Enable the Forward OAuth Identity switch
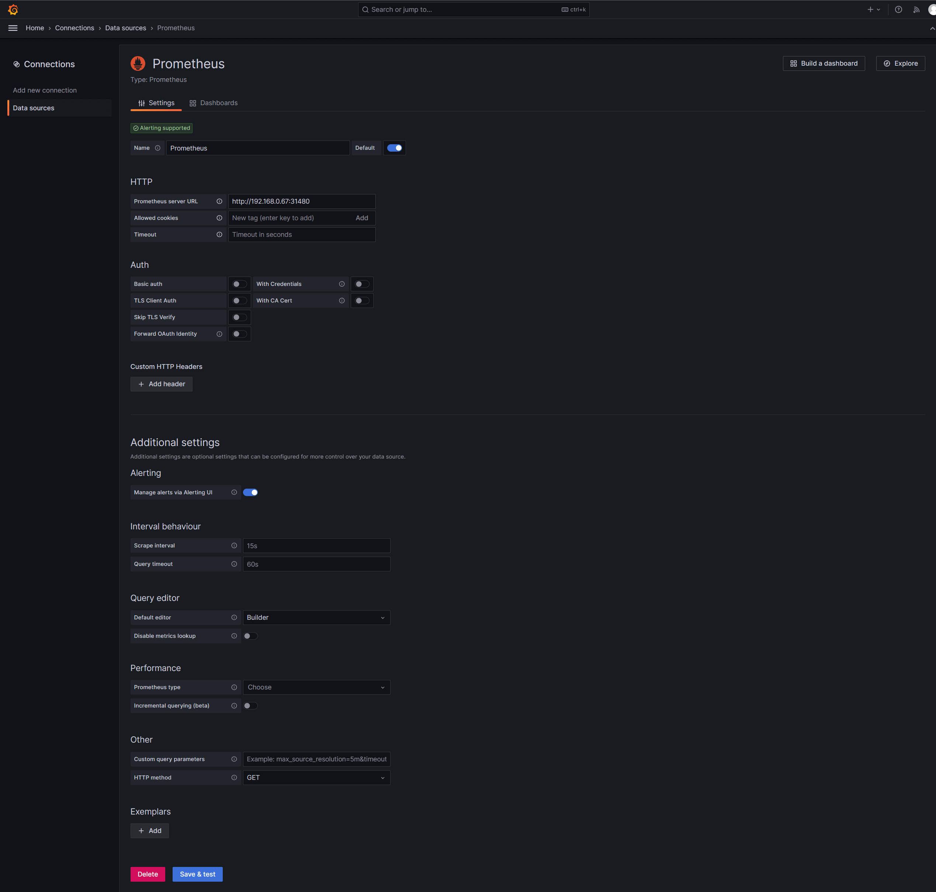Viewport: 936px width, 892px height. 239,334
